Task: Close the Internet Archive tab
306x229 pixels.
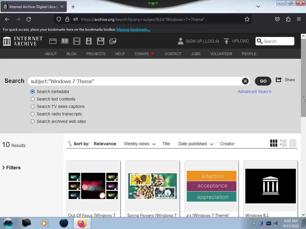Action: [62, 7]
